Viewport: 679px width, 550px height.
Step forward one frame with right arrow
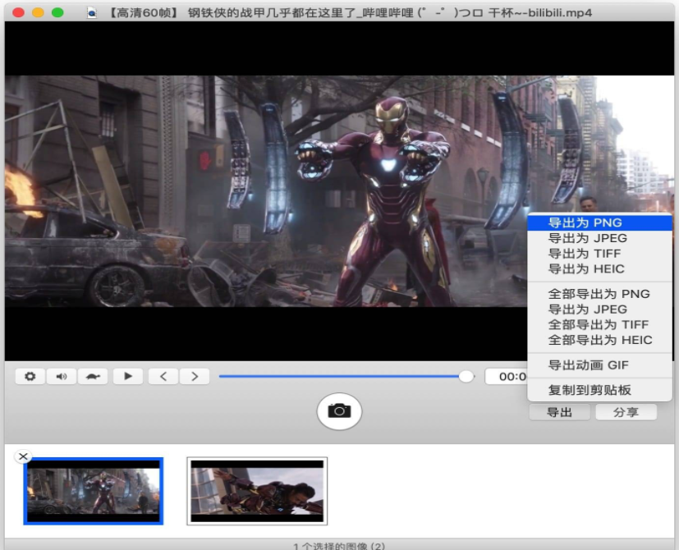point(195,377)
